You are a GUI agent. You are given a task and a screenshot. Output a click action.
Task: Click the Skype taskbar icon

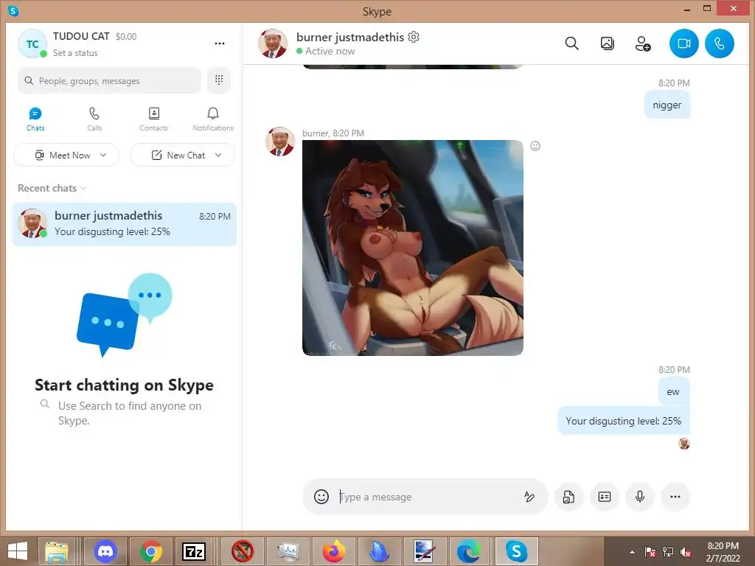pyautogui.click(x=515, y=551)
